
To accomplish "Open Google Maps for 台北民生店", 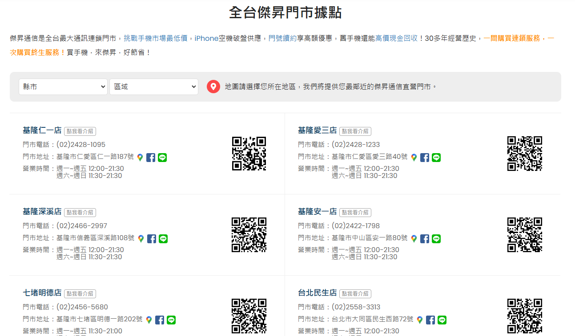I will point(419,320).
